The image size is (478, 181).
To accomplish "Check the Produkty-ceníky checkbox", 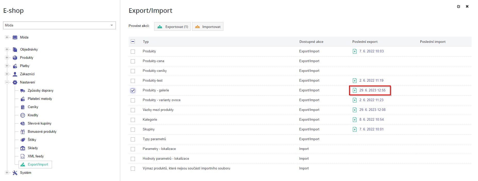I will 133,71.
